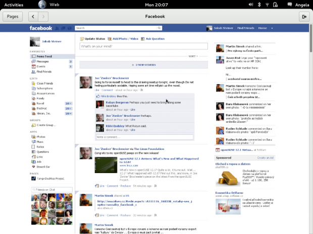Viewport: 313px width, 234px height.
Task: Open the system volume indicator
Action: click(x=251, y=4)
